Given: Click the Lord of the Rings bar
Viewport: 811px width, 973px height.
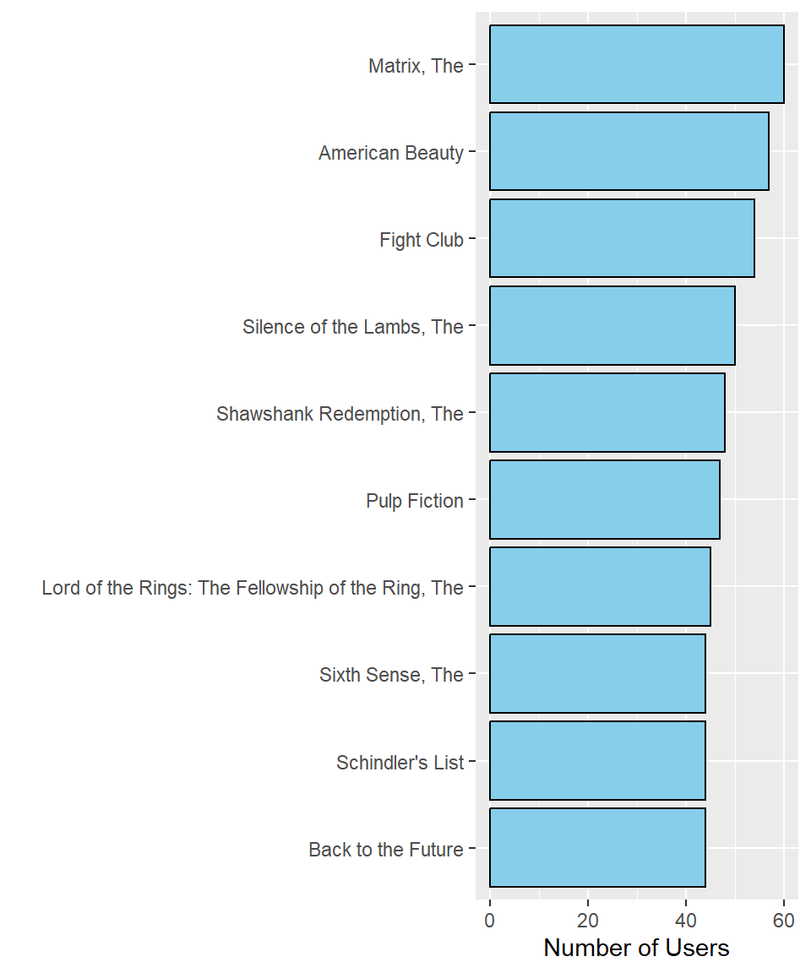Looking at the screenshot, I should 600,586.
